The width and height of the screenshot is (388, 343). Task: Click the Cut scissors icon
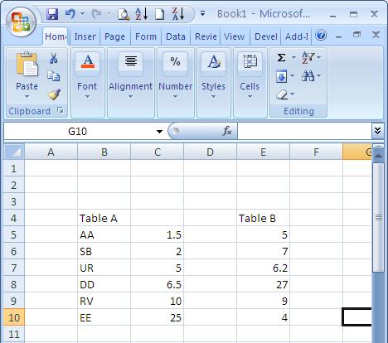tap(53, 58)
